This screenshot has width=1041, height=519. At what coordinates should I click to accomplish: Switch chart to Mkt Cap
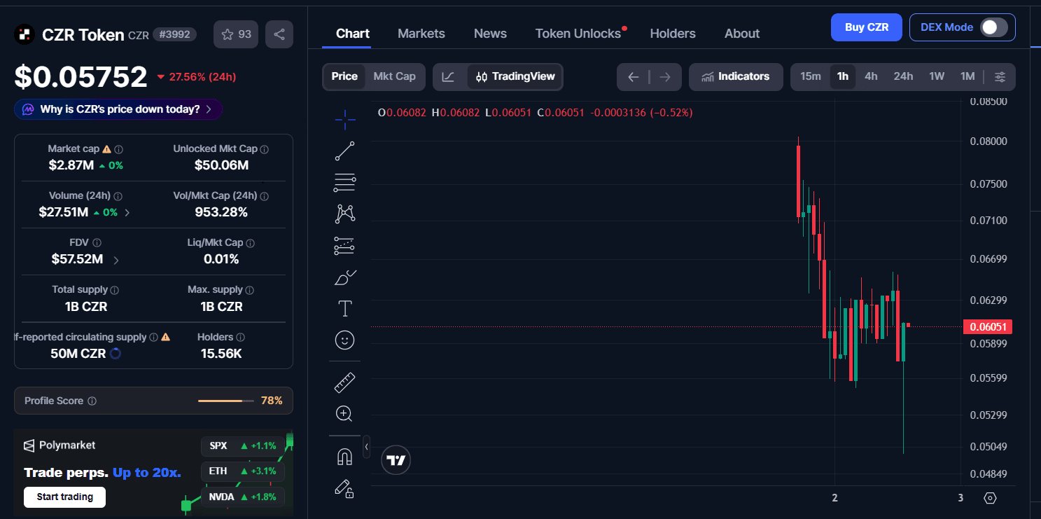pos(394,77)
